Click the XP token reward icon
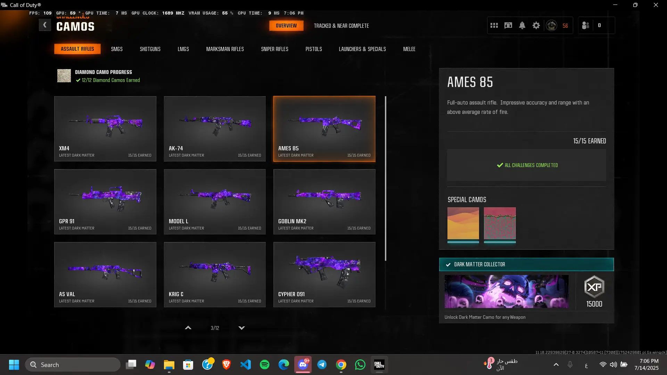This screenshot has height=375, width=667. [594, 287]
